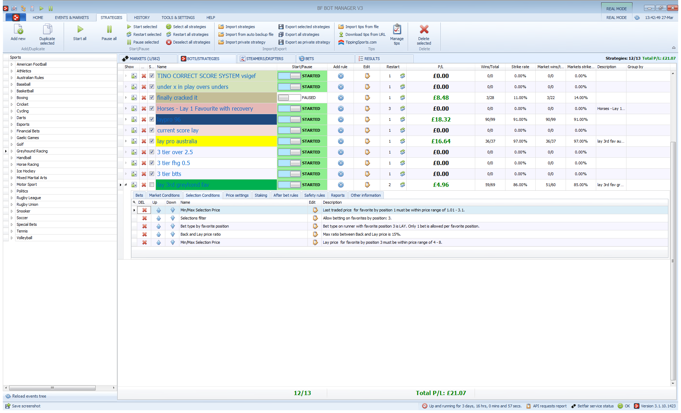681x413 pixels.
Task: Uncheck the 'finally cracked it' checkbox
Action: click(152, 98)
